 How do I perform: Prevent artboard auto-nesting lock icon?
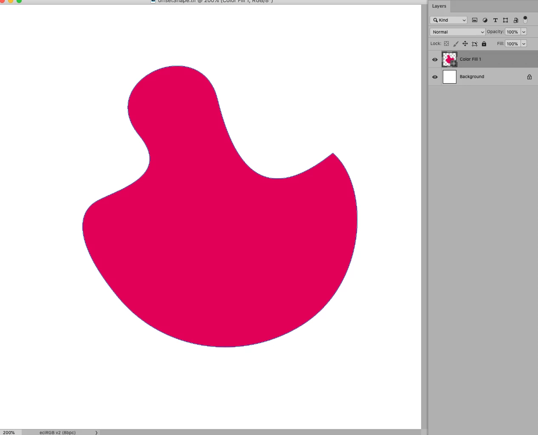[x=474, y=44]
